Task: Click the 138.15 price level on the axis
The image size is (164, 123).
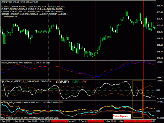Action: [x=160, y=58]
